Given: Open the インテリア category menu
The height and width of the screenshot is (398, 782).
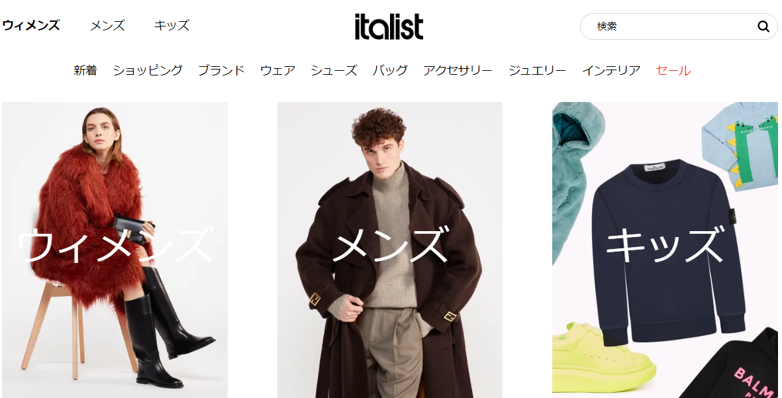Looking at the screenshot, I should tap(611, 70).
